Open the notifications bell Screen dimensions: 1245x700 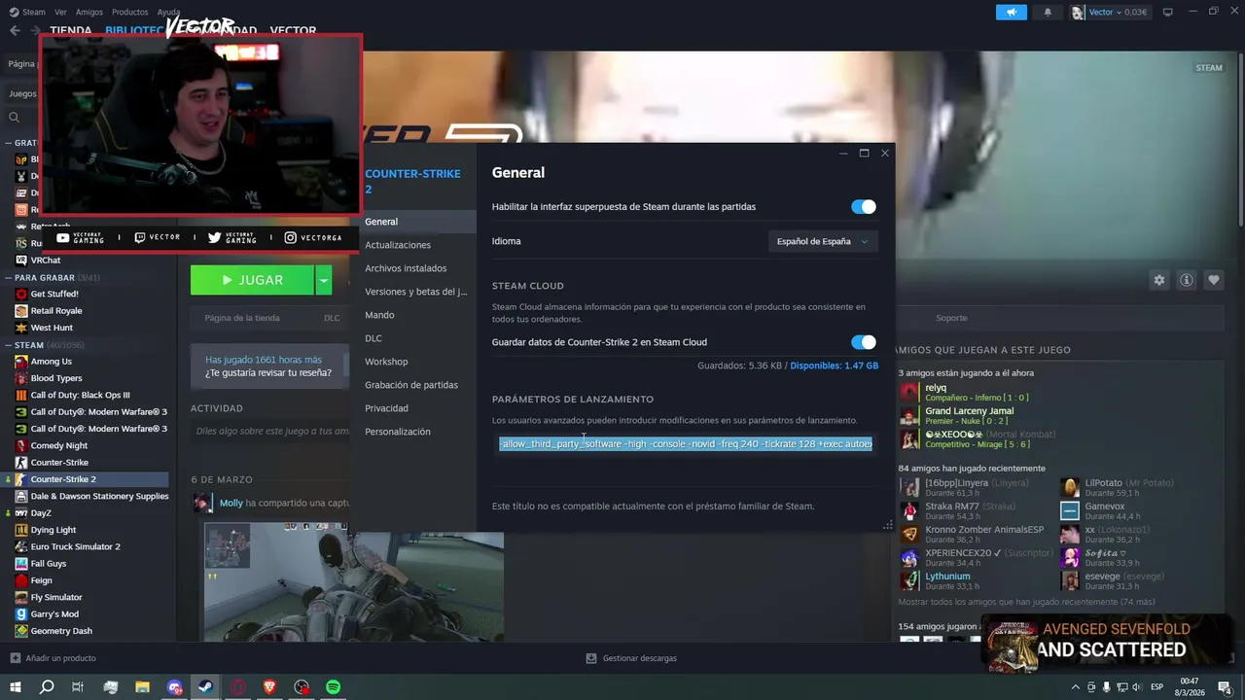pos(1048,12)
